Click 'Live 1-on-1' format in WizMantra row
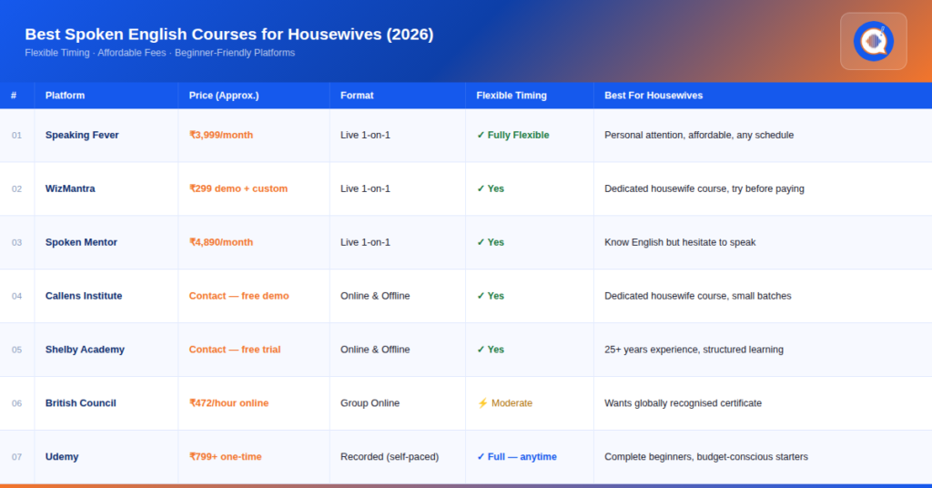Viewport: 932px width, 488px height. pos(366,188)
